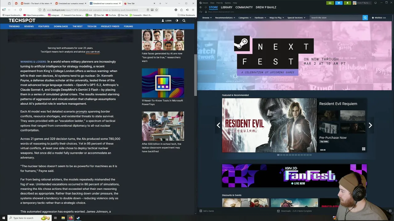
Task: Expand Special Sections dropdown
Action: pos(296,17)
